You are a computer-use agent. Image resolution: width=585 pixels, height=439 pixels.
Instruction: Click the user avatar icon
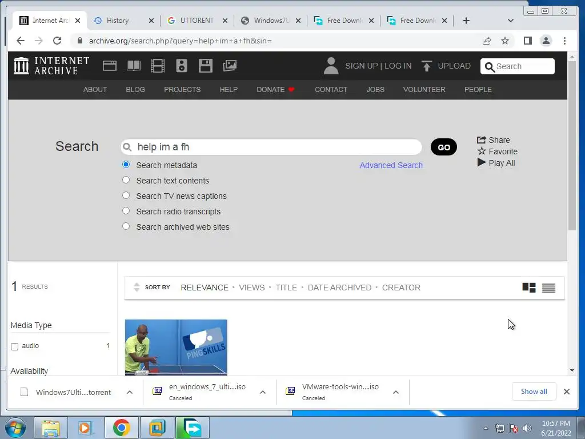click(x=331, y=66)
